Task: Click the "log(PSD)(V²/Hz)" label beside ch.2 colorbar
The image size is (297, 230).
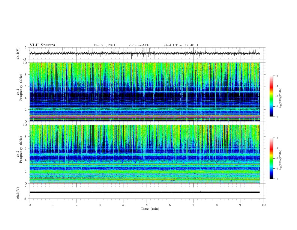Action: coord(280,160)
